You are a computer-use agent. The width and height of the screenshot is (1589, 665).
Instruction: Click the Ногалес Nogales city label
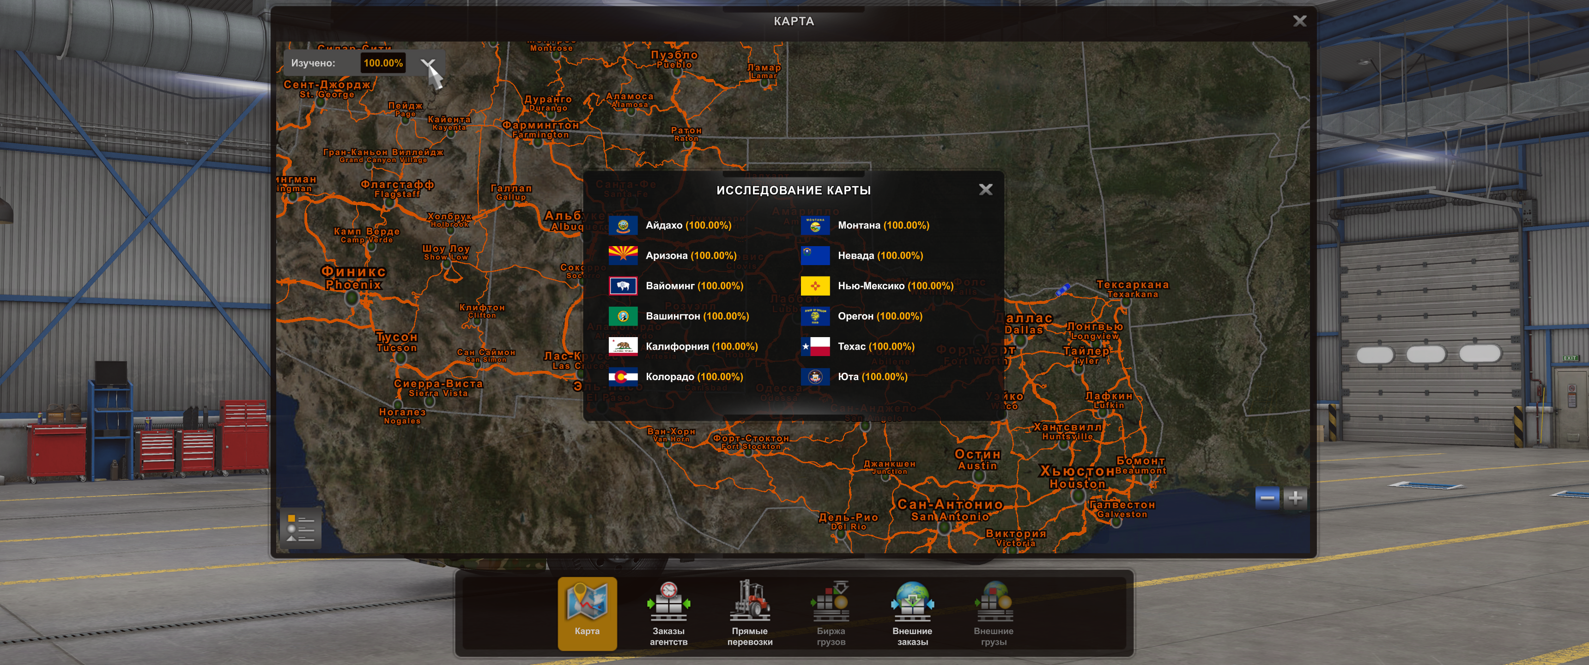click(402, 416)
